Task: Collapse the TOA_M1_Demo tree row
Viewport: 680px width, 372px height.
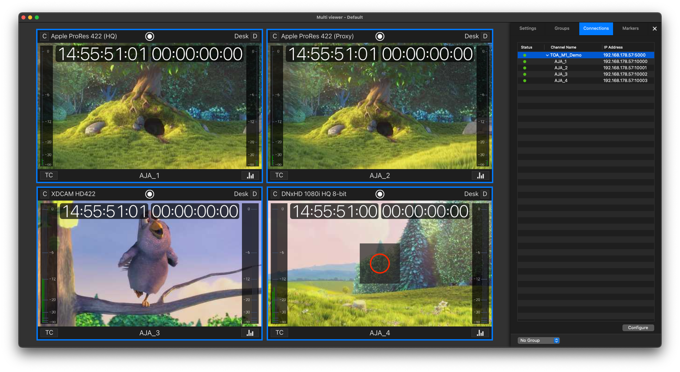Action: (547, 55)
